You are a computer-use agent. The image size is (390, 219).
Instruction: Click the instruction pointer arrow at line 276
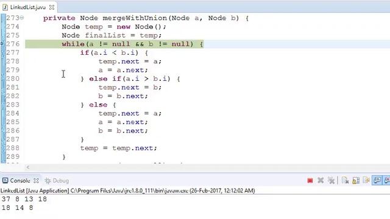[2, 44]
